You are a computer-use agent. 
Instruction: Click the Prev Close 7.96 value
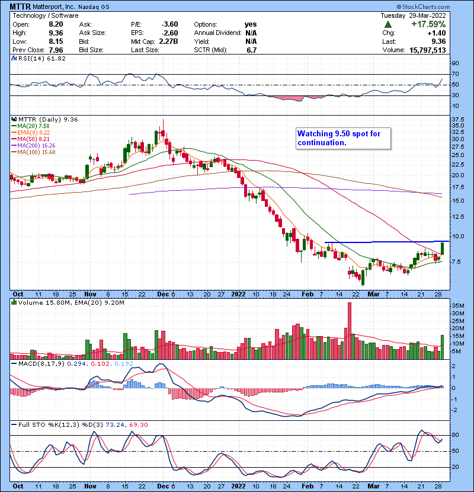click(56, 50)
